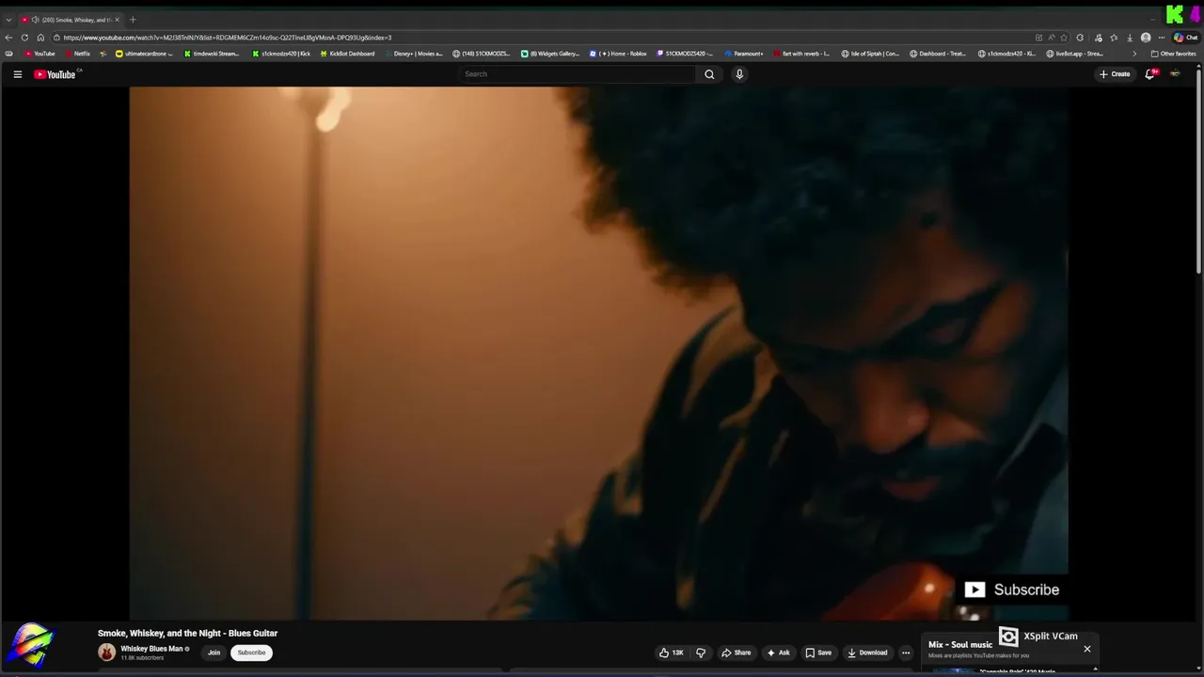
Task: Open the Other favorites folder
Action: [1173, 54]
